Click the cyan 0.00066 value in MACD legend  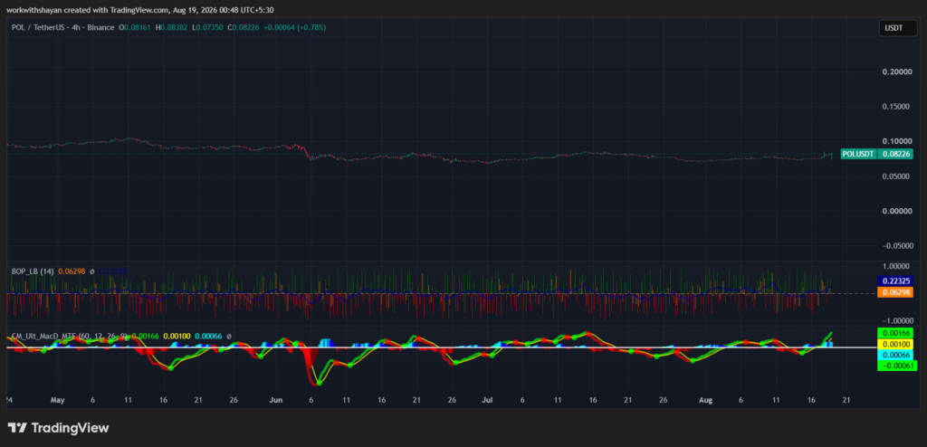209,336
